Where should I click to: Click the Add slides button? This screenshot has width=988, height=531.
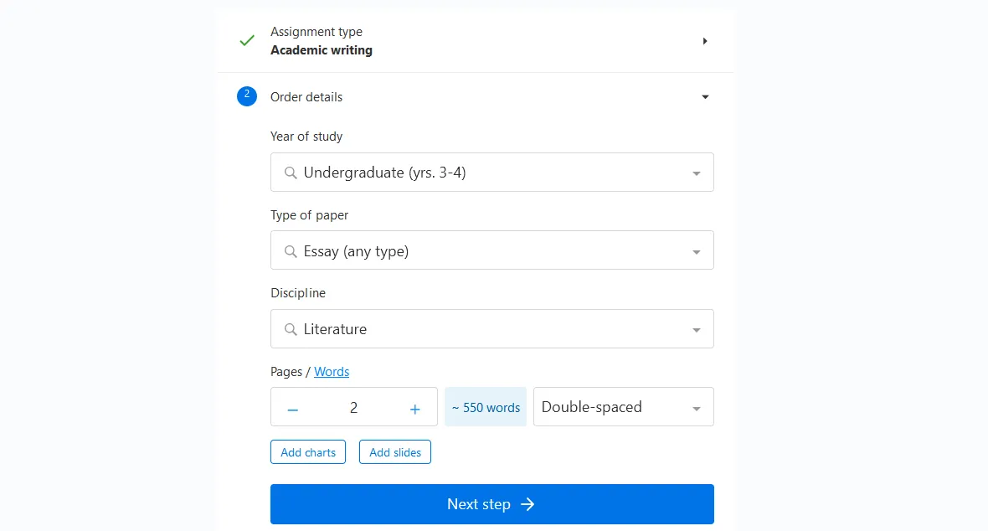click(x=395, y=452)
